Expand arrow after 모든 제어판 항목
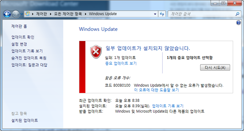Viewport: 244px width, 131px height. 86,14
